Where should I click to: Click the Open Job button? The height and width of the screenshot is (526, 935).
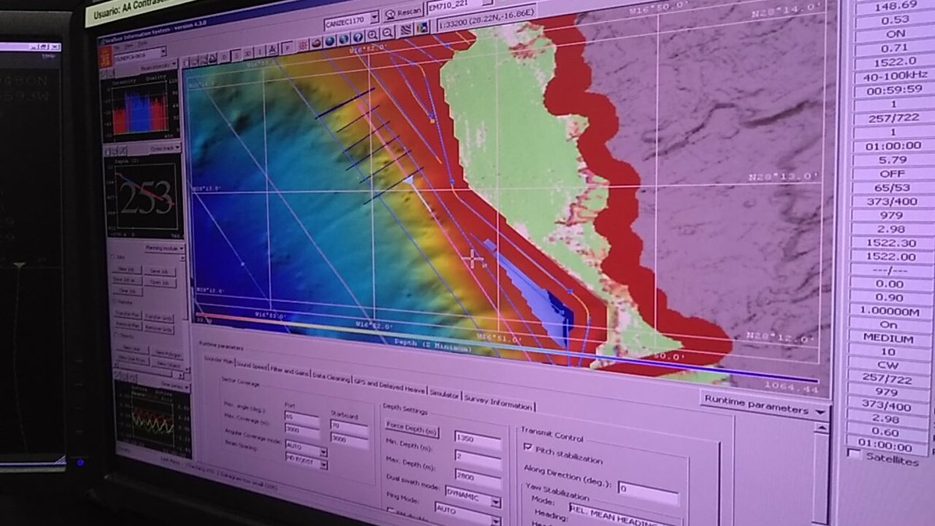(159, 282)
